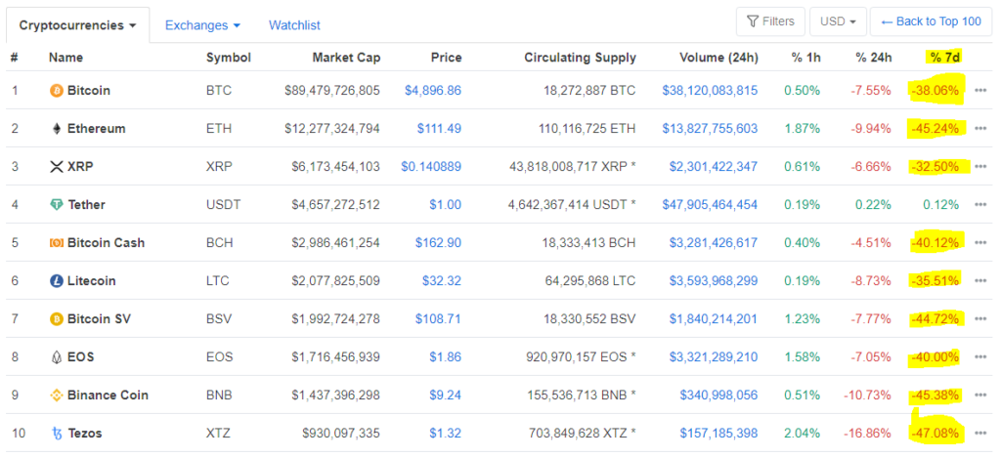Click Tether 7d change 0.12%
Viewport: 1001px width, 457px height.
(940, 205)
